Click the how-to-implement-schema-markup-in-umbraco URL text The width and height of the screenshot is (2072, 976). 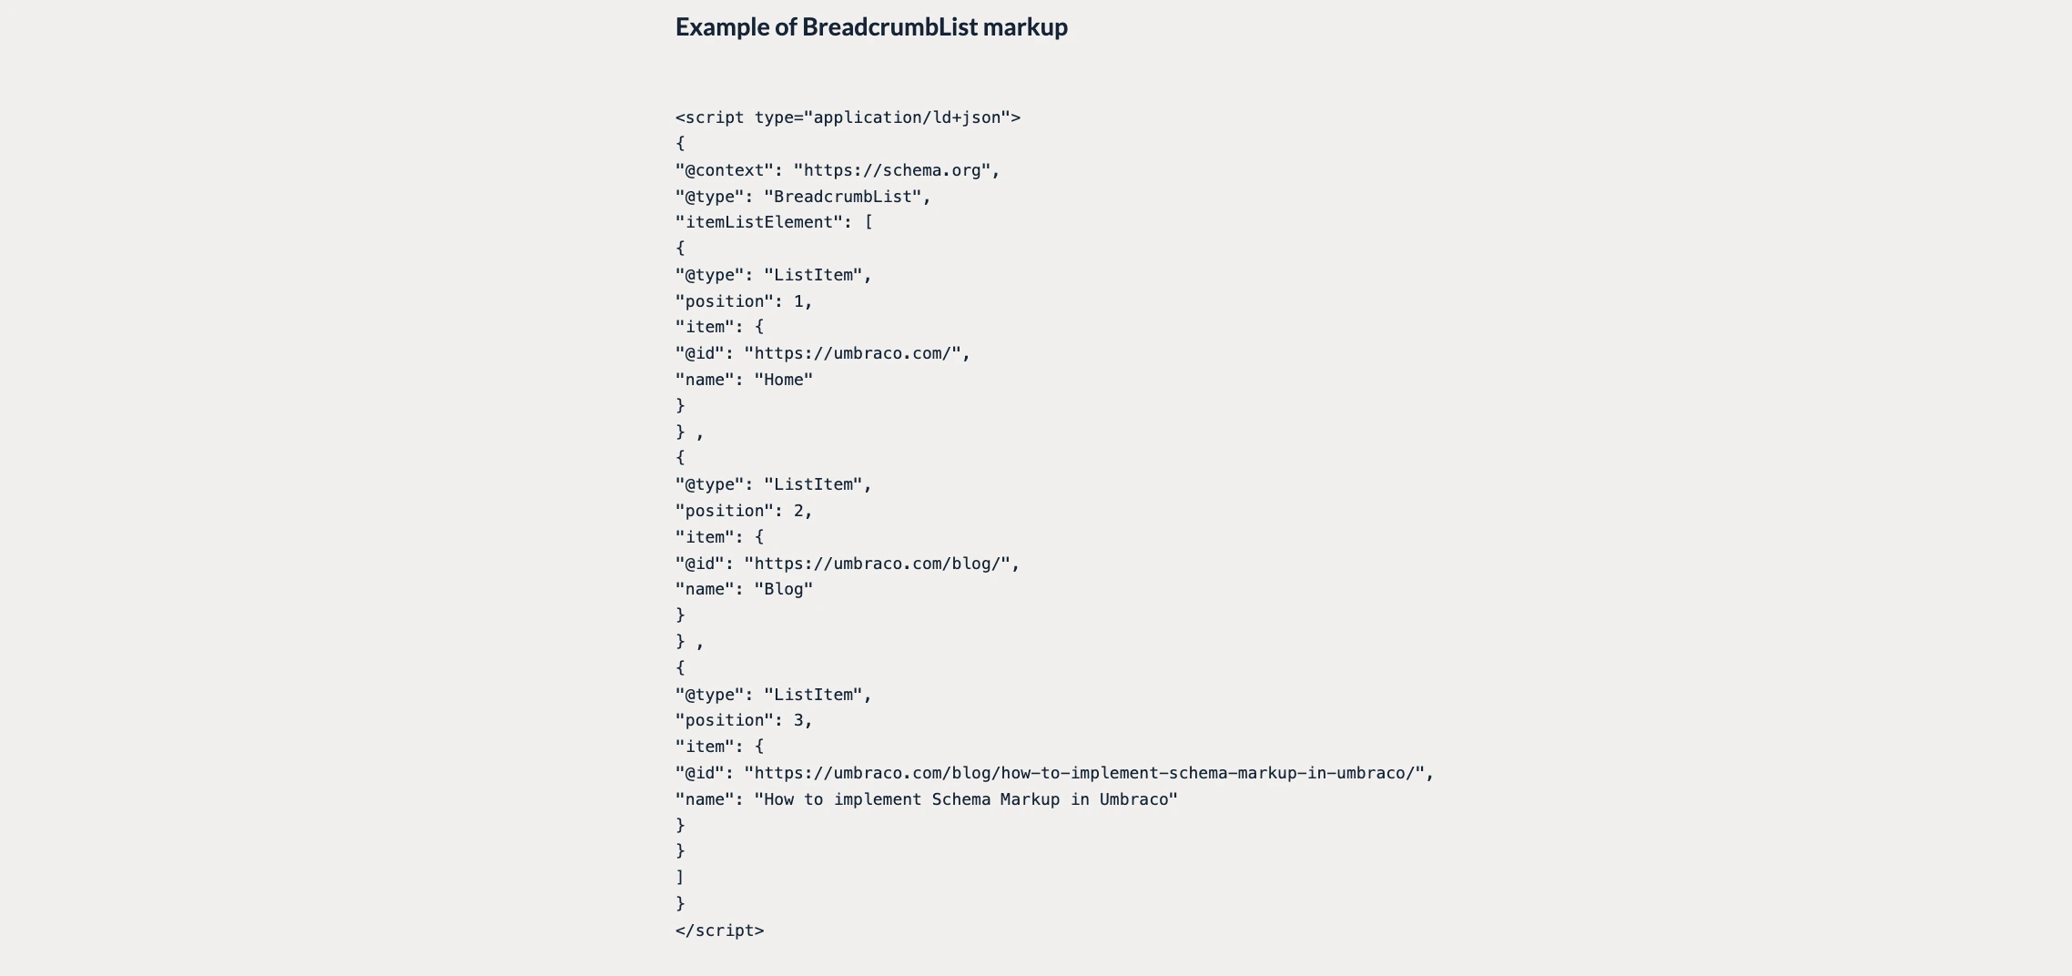point(1089,773)
